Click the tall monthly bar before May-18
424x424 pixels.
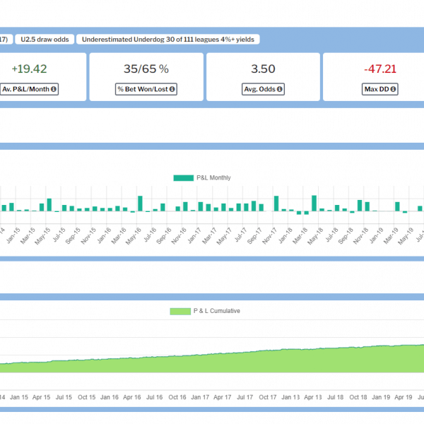pos(314,203)
